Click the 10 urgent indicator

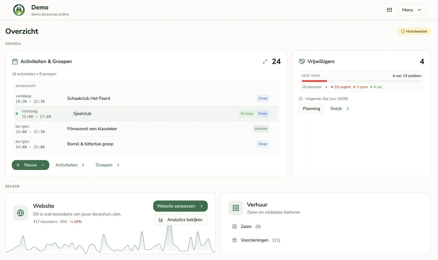(341, 87)
